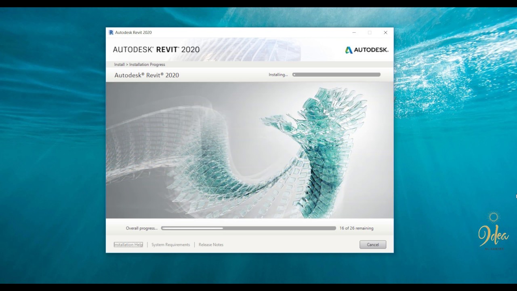Viewport: 517px width, 291px height.
Task: Click the 'Overall progress...' label
Action: point(142,228)
